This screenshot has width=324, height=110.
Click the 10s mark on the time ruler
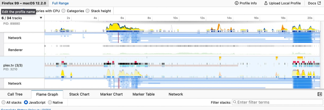click(x=175, y=18)
